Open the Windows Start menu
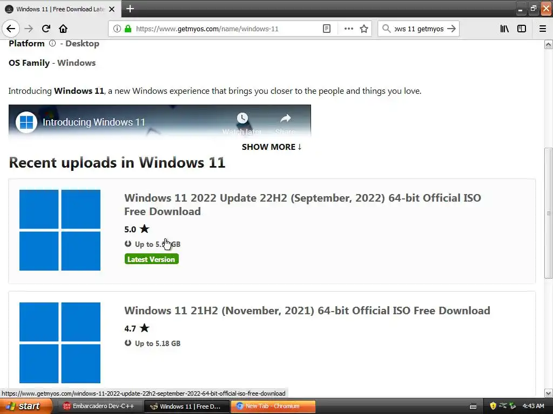The height and width of the screenshot is (414, 553). click(26, 406)
